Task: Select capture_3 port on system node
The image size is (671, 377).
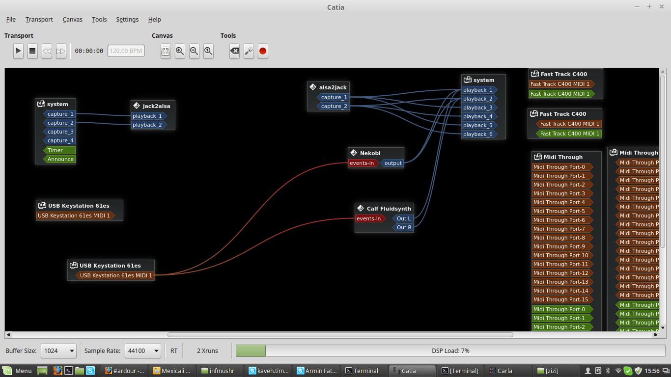Action: click(x=59, y=132)
